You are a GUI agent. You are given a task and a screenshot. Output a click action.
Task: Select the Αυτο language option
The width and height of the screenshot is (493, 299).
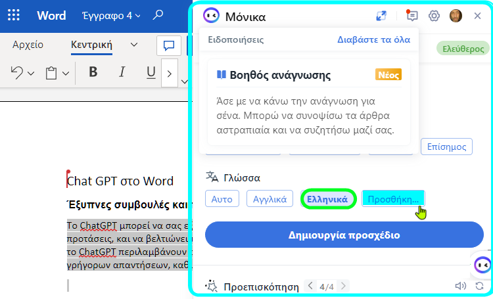tap(222, 199)
